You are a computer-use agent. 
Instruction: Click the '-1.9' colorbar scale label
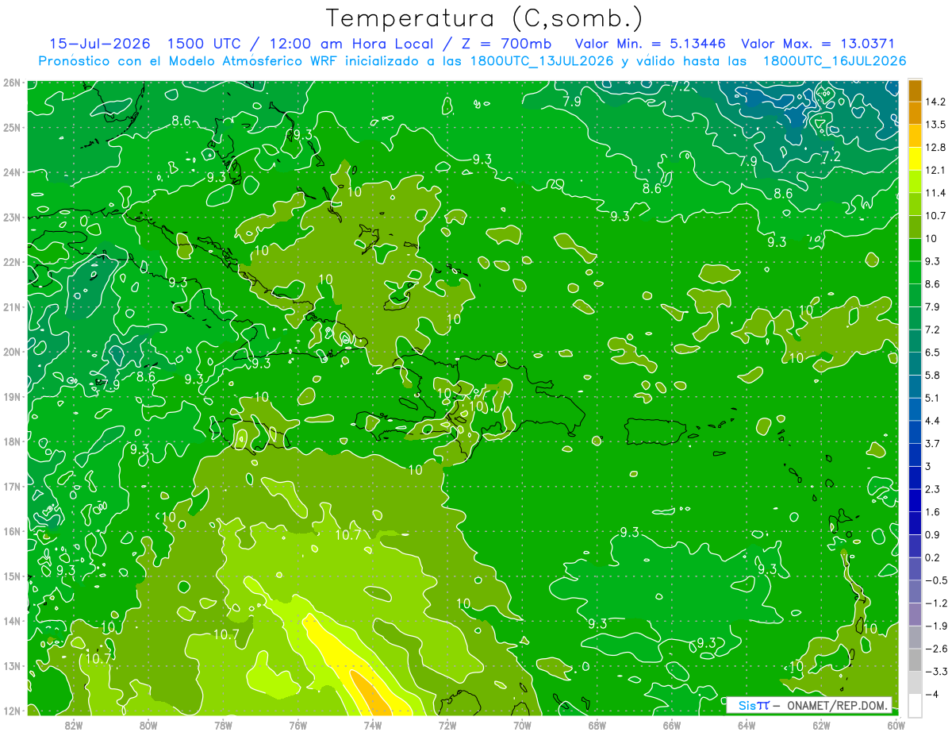[937, 626]
